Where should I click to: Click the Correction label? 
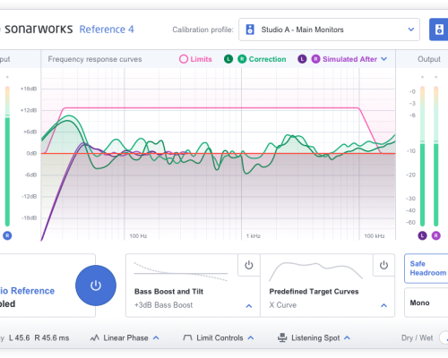(267, 59)
